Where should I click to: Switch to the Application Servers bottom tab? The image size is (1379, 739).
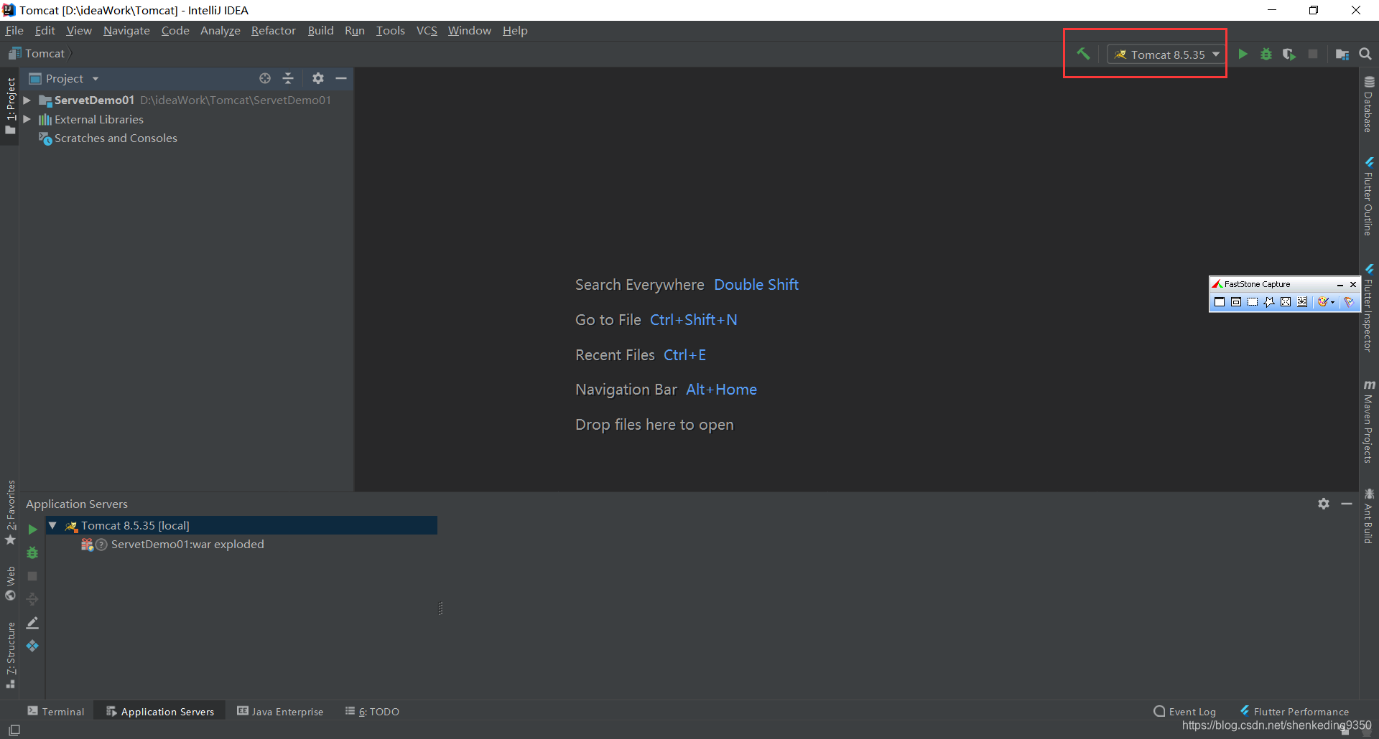(x=160, y=711)
